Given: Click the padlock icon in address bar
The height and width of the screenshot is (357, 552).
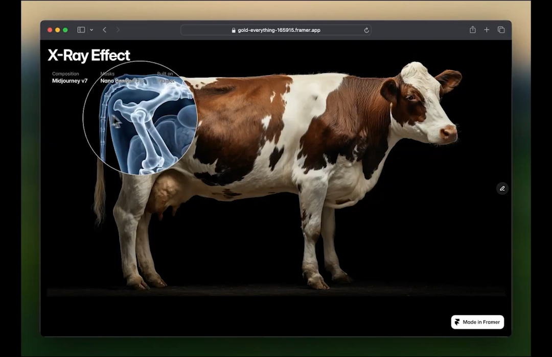Looking at the screenshot, I should pyautogui.click(x=234, y=30).
